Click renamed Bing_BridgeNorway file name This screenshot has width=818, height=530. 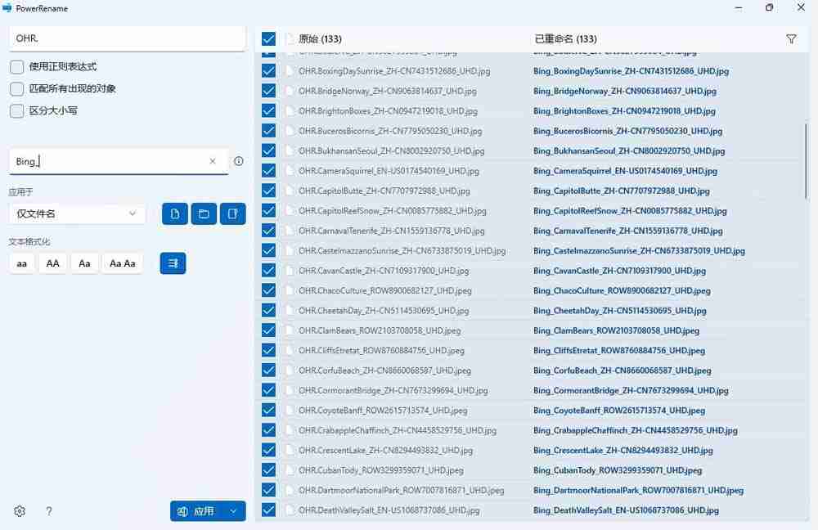click(x=625, y=91)
